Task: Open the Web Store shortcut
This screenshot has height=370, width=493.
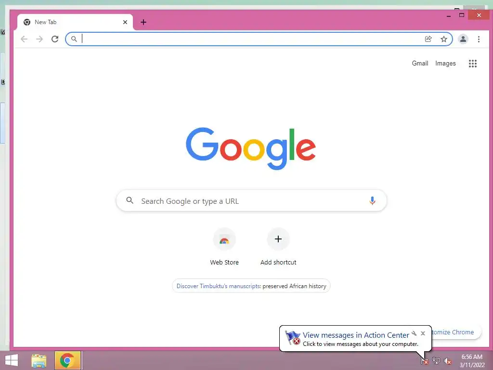Action: [224, 247]
